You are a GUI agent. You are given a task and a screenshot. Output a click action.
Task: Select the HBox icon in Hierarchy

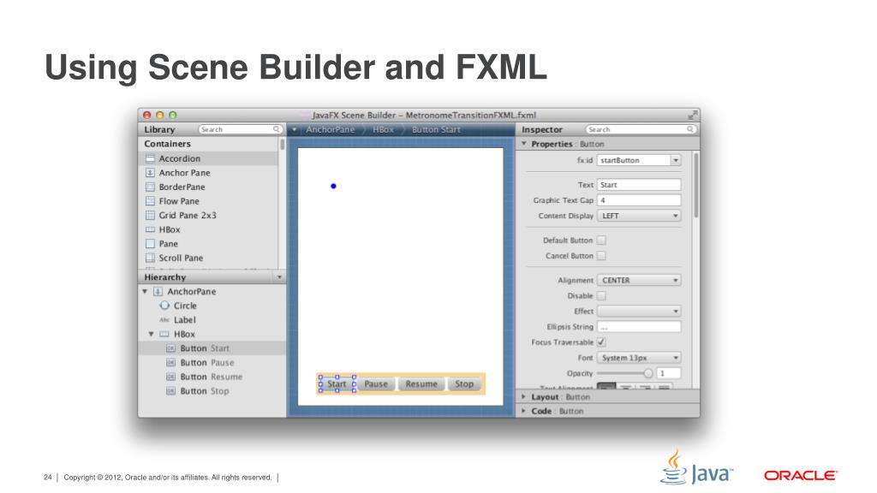(x=164, y=335)
